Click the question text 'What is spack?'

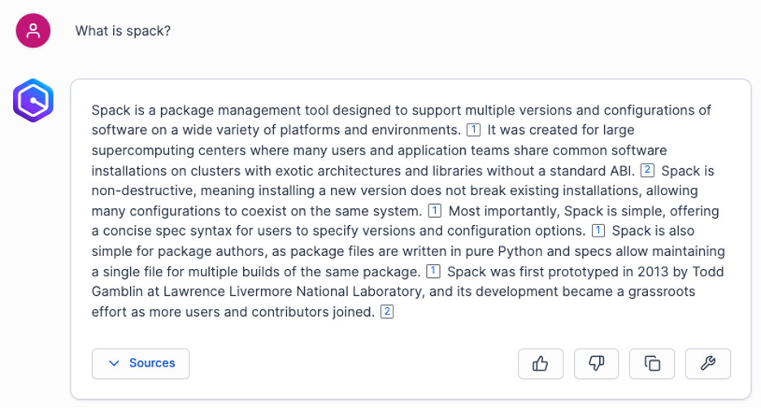click(x=123, y=31)
